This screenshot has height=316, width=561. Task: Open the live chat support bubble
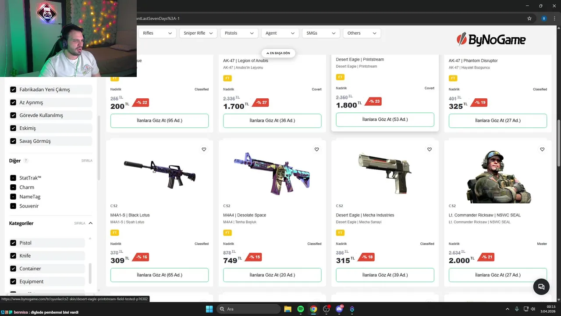(x=541, y=287)
